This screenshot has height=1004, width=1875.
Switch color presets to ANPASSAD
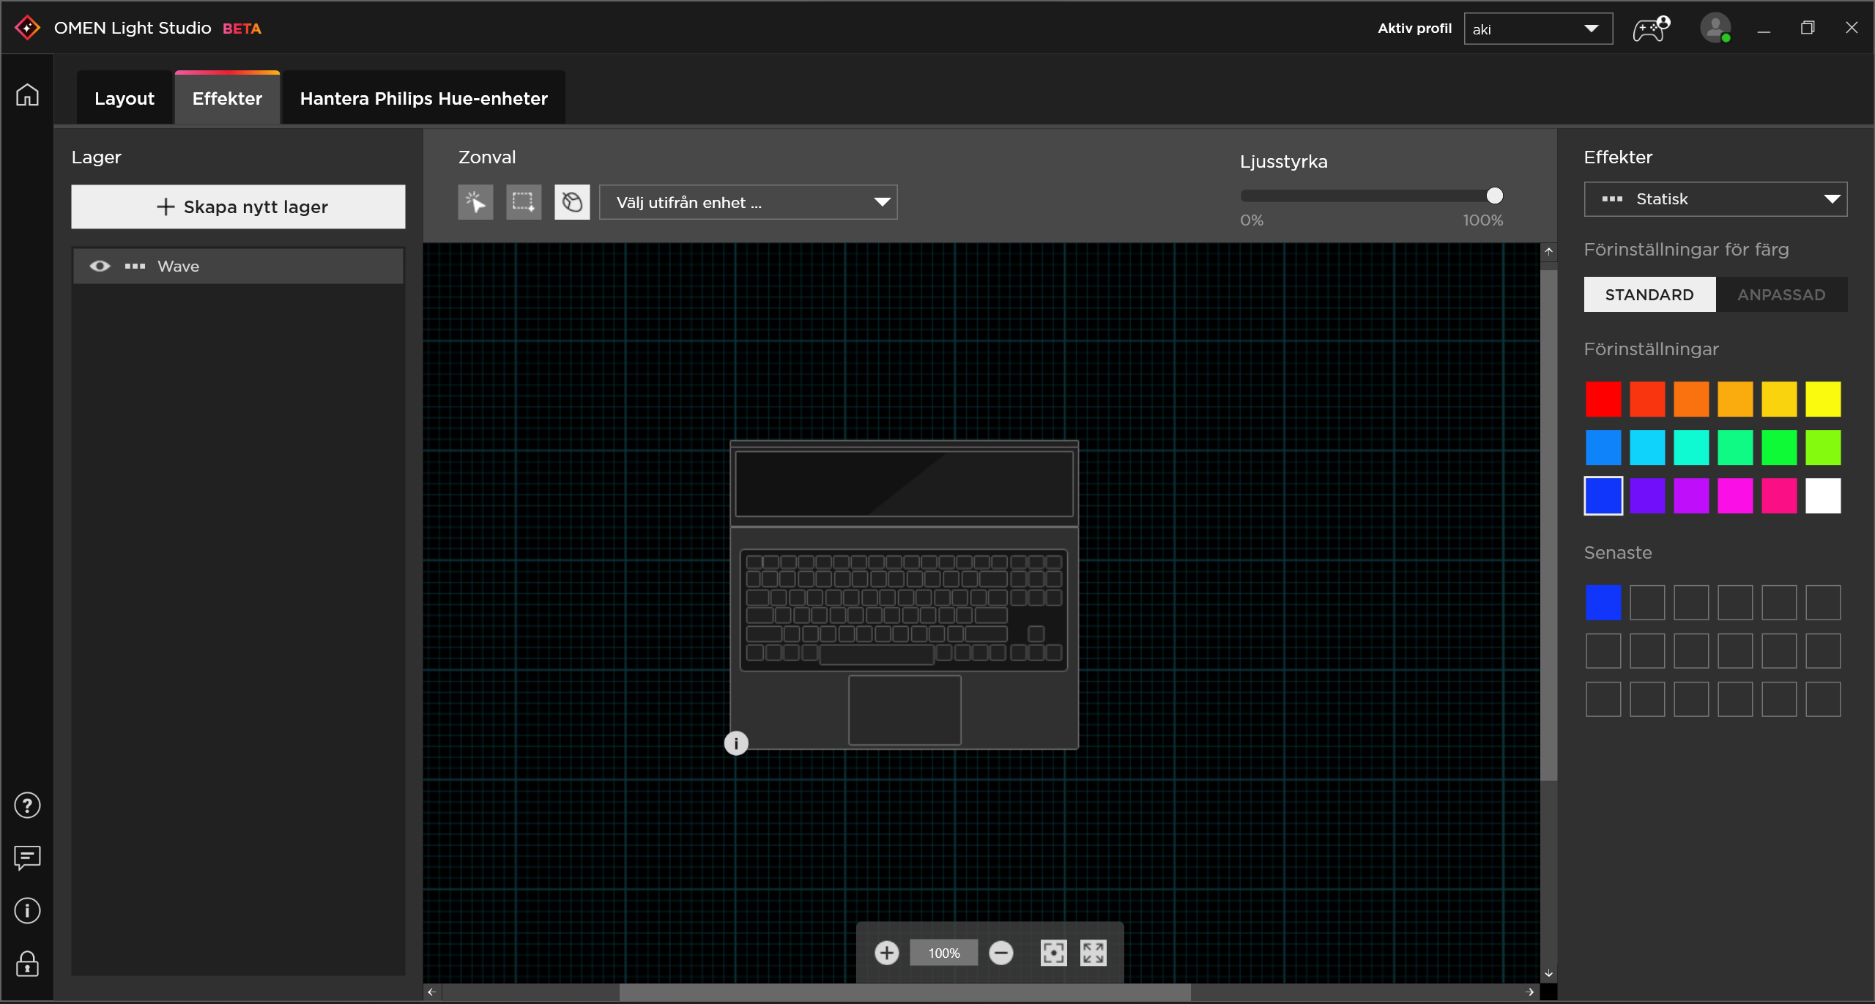(x=1783, y=294)
